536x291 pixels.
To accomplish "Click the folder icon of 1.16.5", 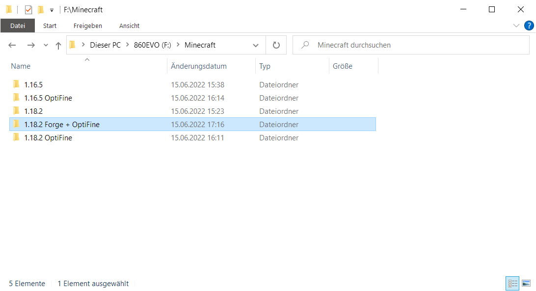I will [x=16, y=84].
